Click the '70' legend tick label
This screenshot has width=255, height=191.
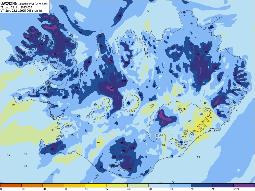click(x=150, y=189)
